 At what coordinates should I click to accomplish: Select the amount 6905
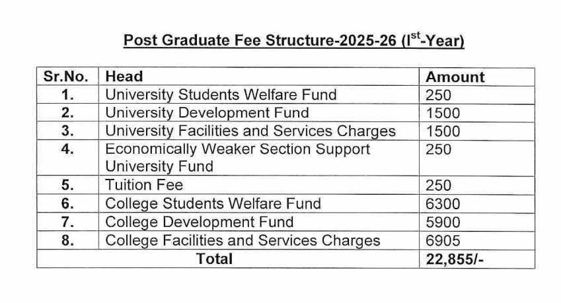point(443,240)
